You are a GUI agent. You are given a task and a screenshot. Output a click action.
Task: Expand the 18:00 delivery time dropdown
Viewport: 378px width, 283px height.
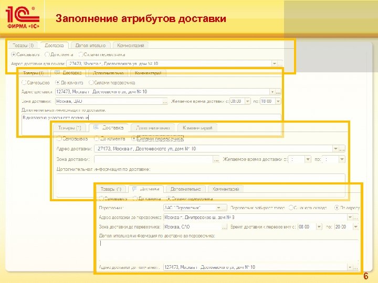pyautogui.click(x=278, y=101)
